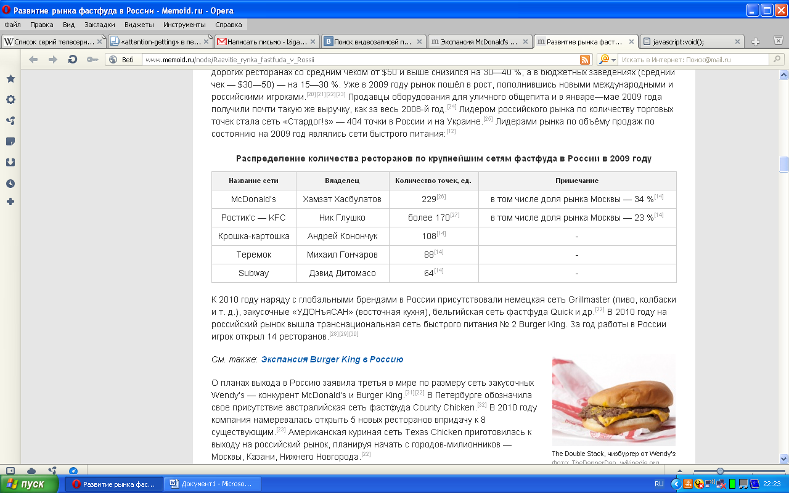Open the password wand key icon
Image resolution: width=789 pixels, height=493 pixels.
coord(92,59)
